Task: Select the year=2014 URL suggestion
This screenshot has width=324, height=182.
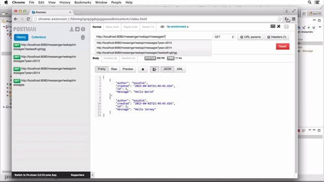Action: (153, 48)
